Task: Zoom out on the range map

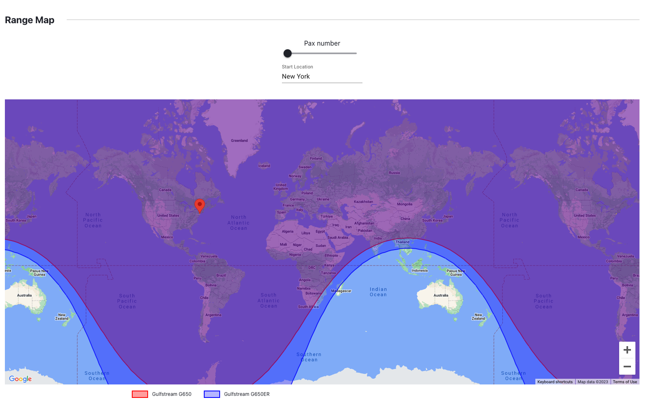Action: click(627, 367)
